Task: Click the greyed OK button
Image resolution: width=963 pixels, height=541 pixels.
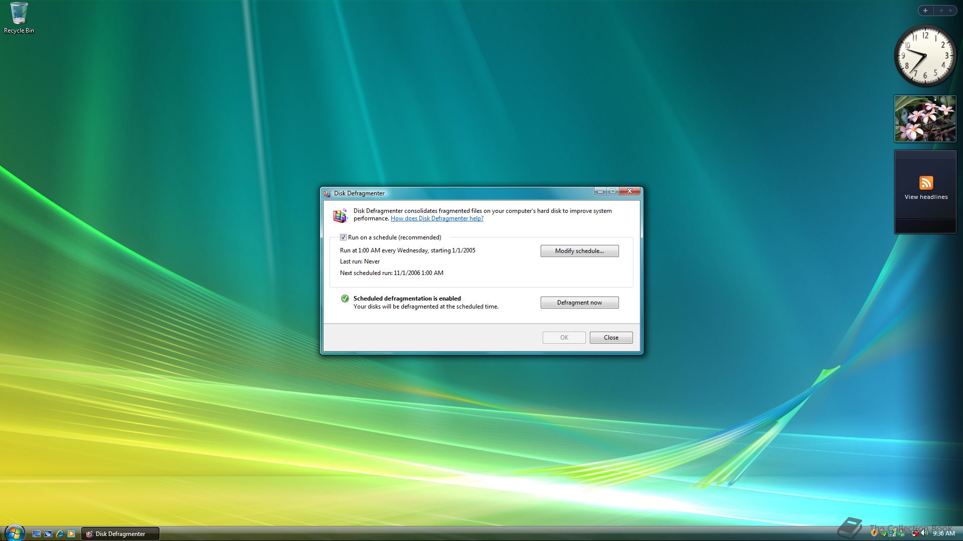Action: (564, 338)
